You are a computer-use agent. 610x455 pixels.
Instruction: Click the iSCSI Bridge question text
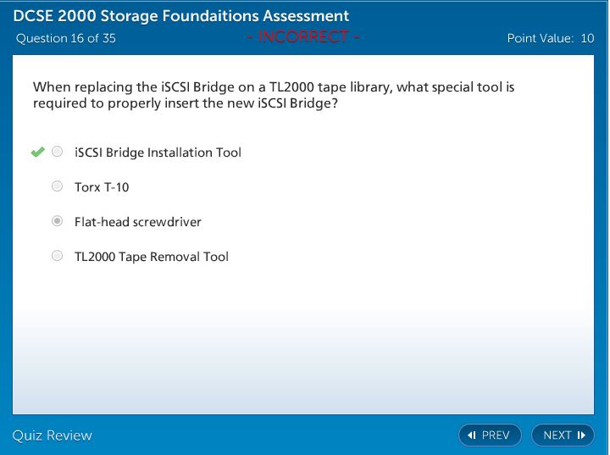click(274, 95)
